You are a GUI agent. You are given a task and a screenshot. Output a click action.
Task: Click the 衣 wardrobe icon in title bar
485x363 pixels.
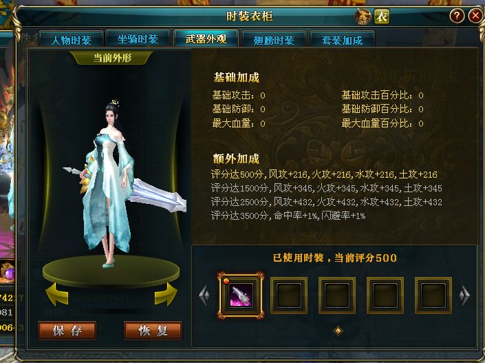click(382, 17)
